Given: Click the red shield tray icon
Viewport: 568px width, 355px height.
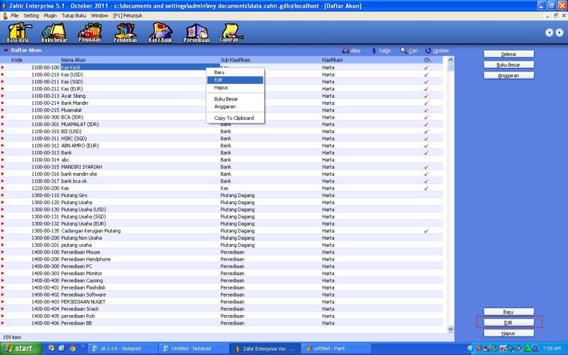Looking at the screenshot, I should pos(479,348).
